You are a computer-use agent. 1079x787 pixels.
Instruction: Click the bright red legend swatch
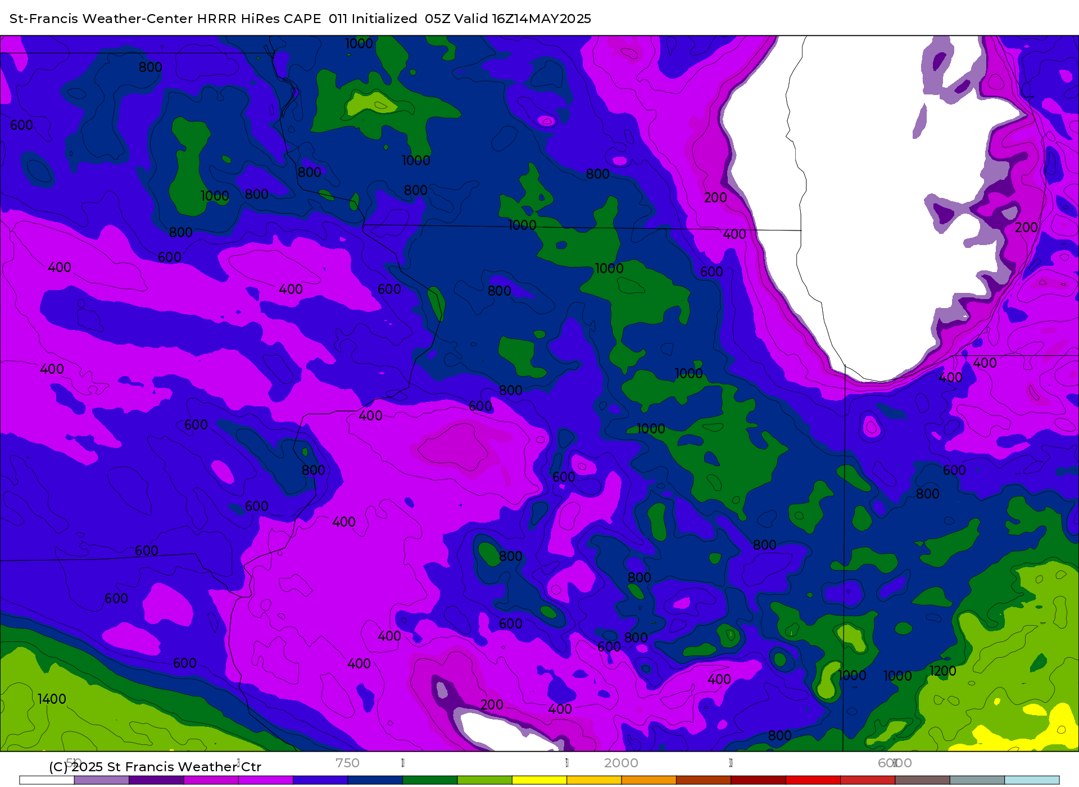(813, 780)
